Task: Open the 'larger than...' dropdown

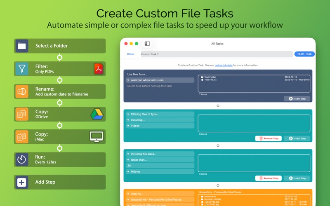Action: (160, 160)
